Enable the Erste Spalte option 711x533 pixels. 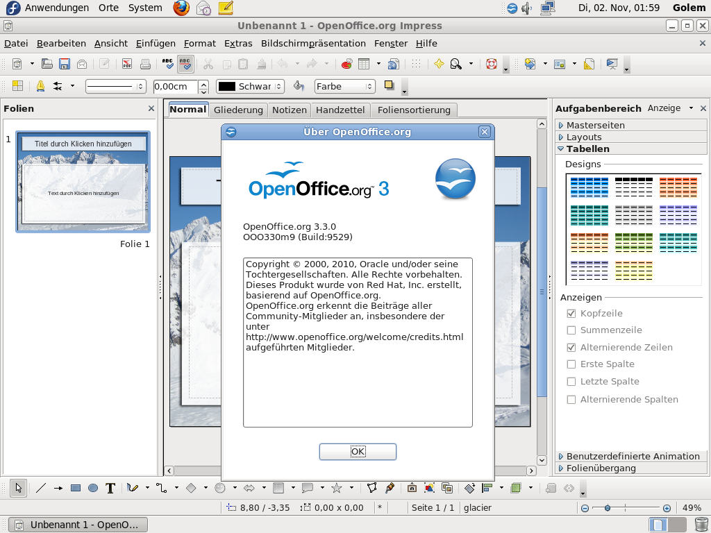pyautogui.click(x=571, y=364)
